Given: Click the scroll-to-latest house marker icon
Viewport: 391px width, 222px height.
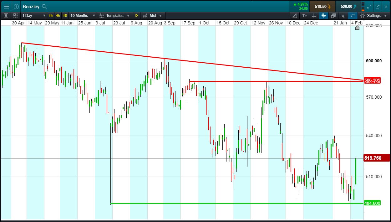Looking at the screenshot, I should point(357,28).
